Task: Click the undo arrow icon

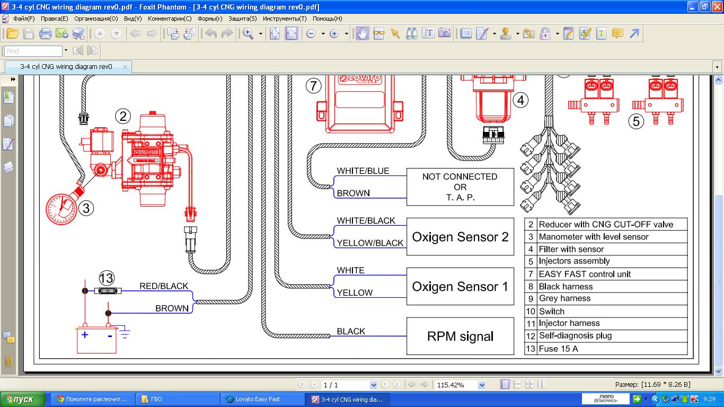Action: click(211, 33)
